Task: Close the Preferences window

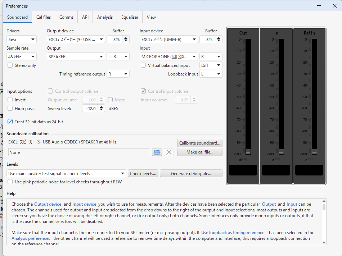Action: tap(335, 6)
